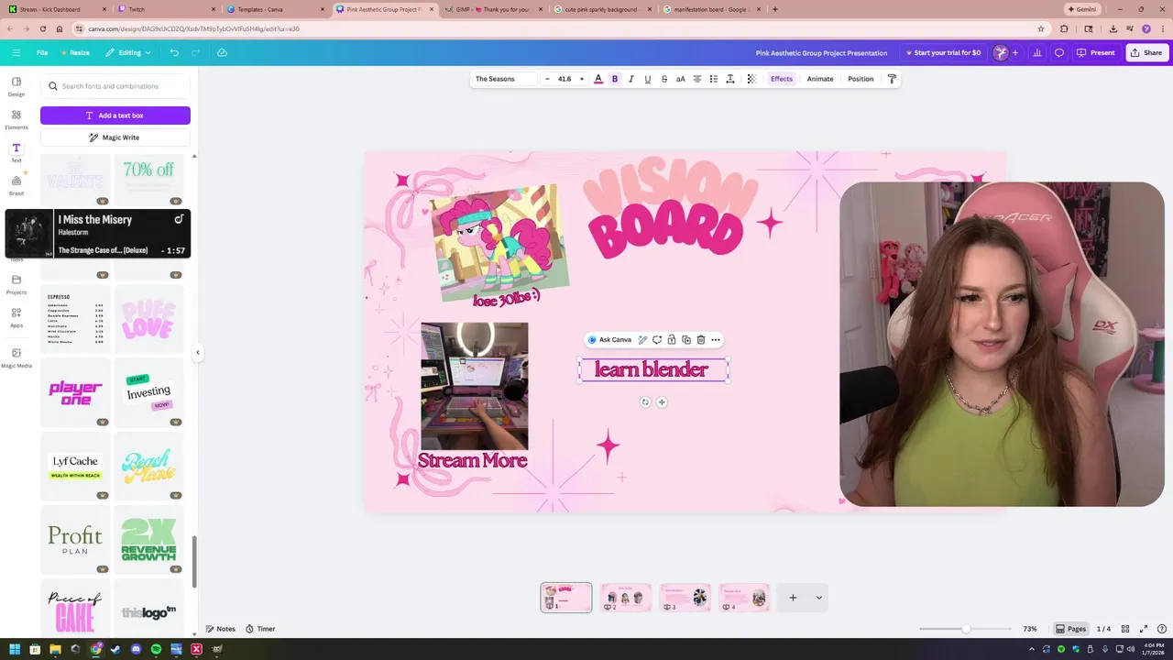Delete the selected text element
Screen dimensions: 1173x660
tap(701, 340)
